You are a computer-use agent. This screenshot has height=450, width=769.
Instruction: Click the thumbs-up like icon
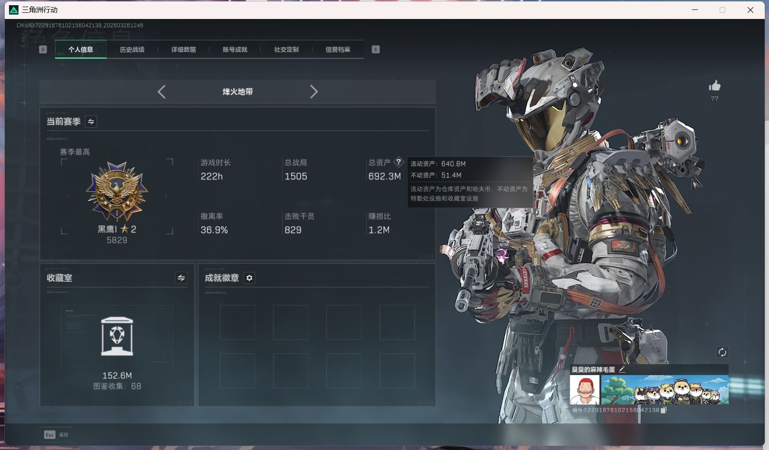(714, 86)
